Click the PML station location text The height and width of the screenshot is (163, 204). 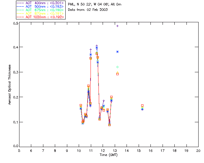pos(95,4)
